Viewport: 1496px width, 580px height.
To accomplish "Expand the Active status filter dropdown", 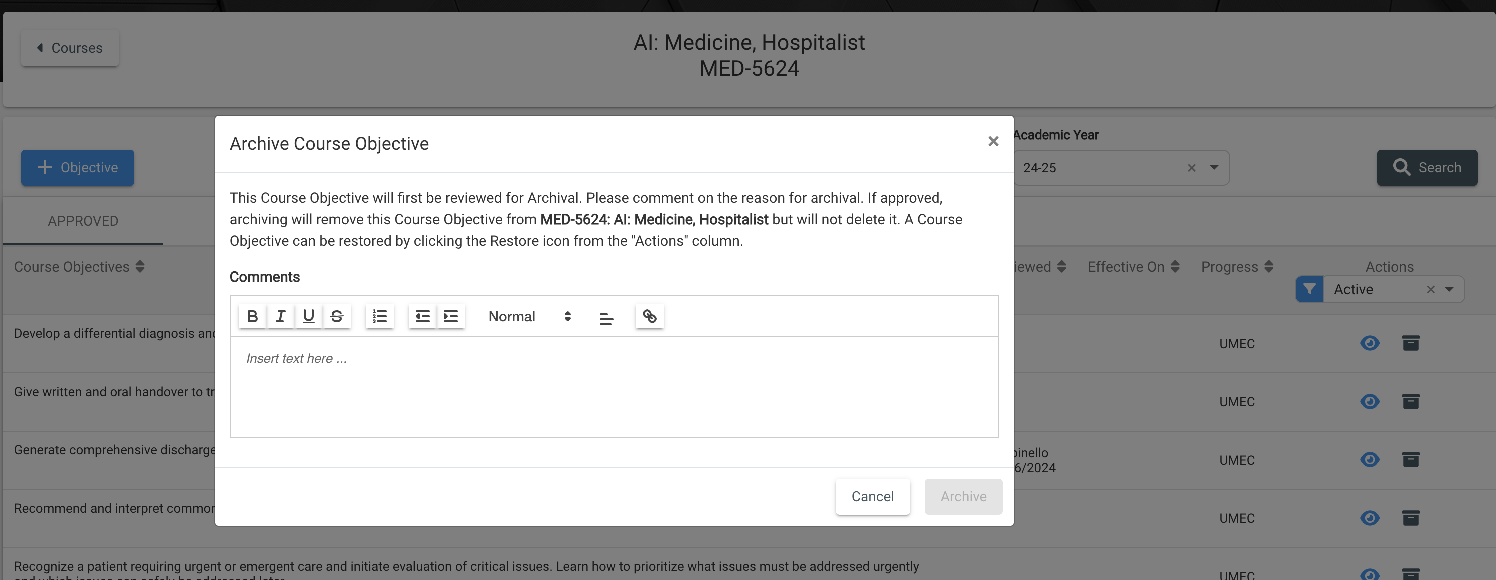I will point(1449,289).
